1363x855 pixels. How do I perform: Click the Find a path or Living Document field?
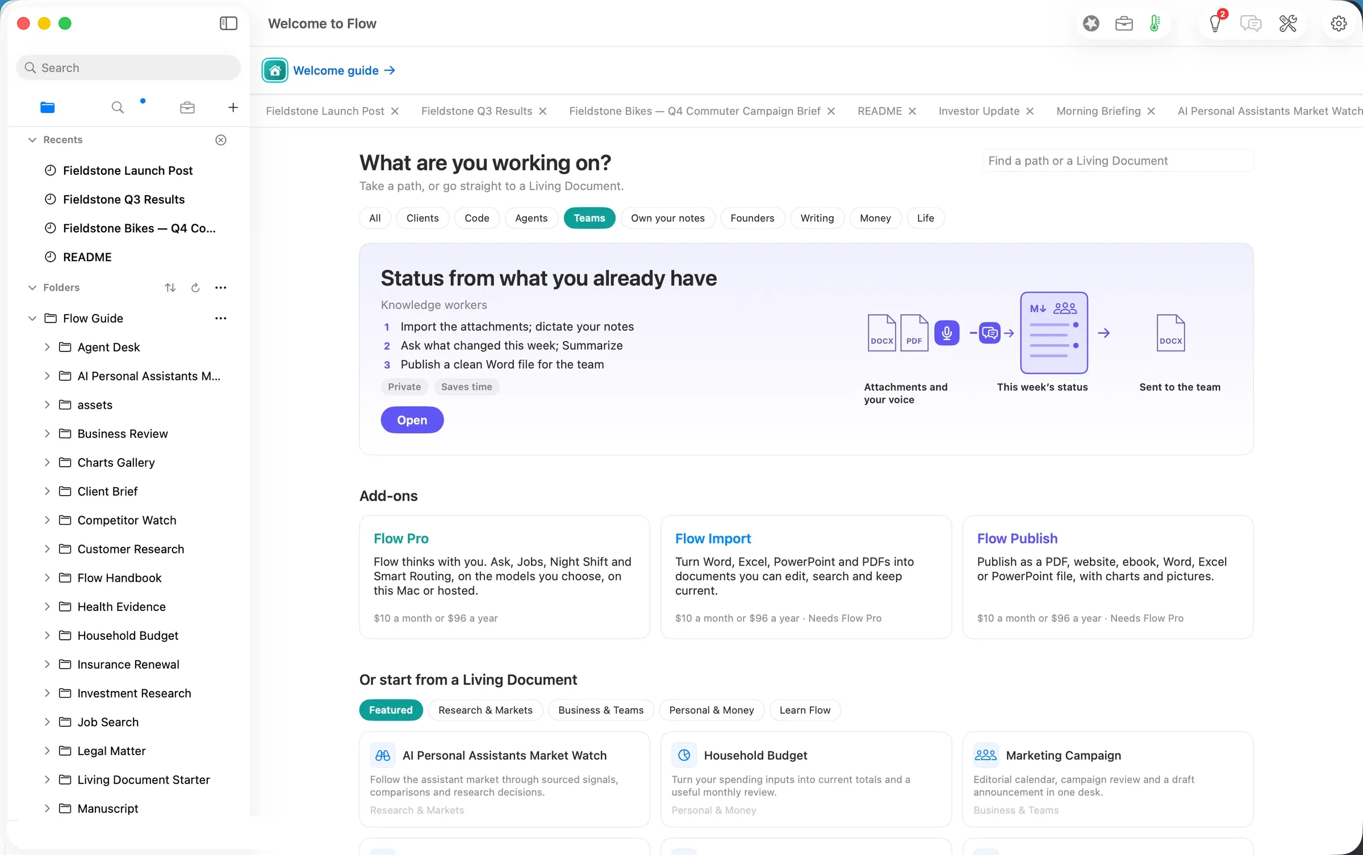[x=1118, y=161]
